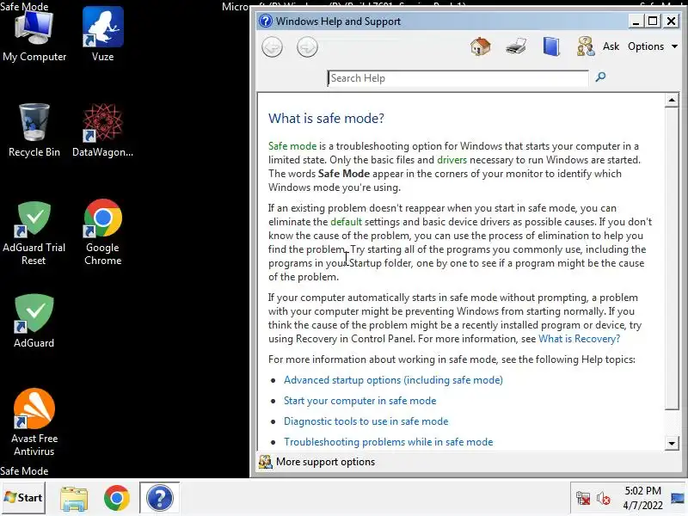Open the Options dropdown menu
Image resolution: width=688 pixels, height=516 pixels.
coord(653,46)
